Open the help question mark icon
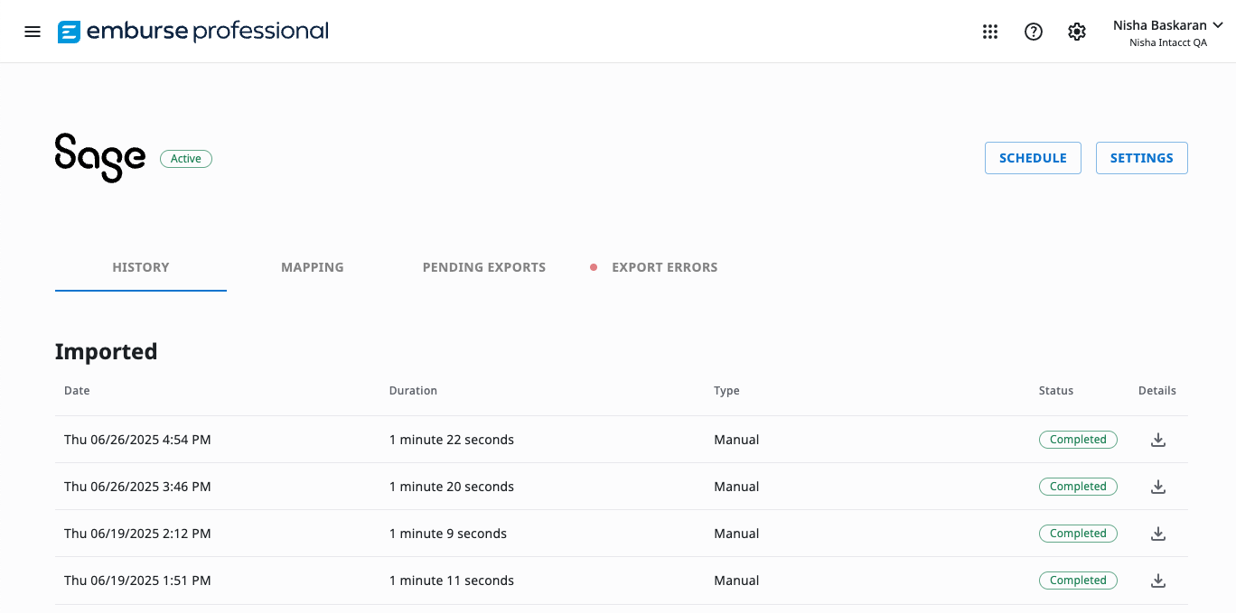 tap(1034, 32)
